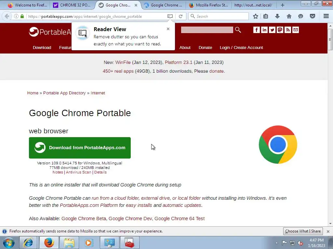Image resolution: width=333 pixels, height=249 pixels.
Task: Open the Download menu item
Action: pyautogui.click(x=42, y=48)
